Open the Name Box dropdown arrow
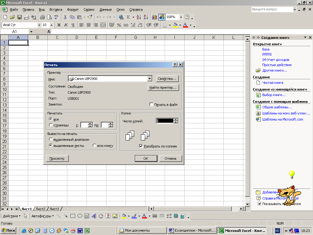Viewport: 313px width, 235px height. [31, 32]
